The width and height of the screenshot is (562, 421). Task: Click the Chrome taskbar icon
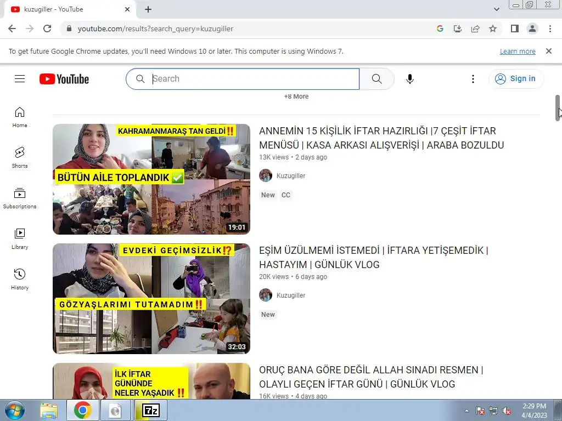point(83,410)
